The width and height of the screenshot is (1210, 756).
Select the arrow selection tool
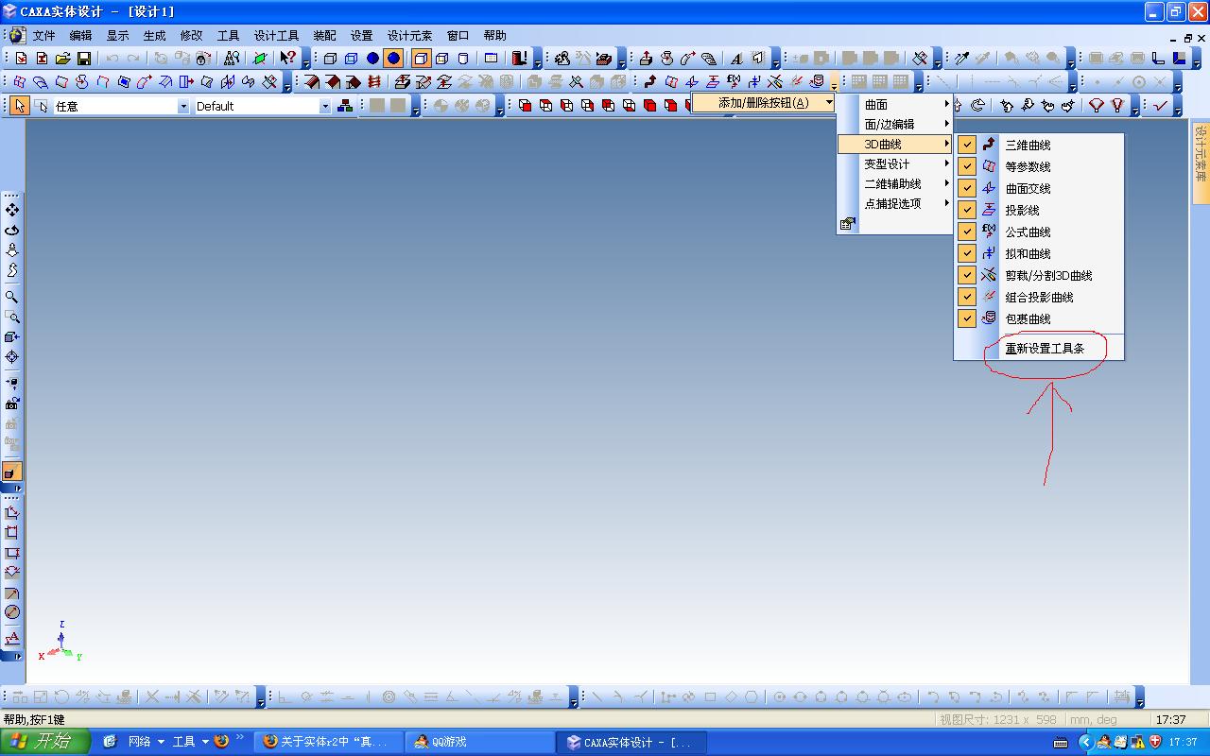(x=19, y=106)
